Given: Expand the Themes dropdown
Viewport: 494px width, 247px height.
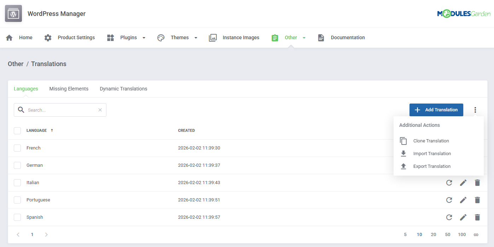Looking at the screenshot, I should coord(195,37).
